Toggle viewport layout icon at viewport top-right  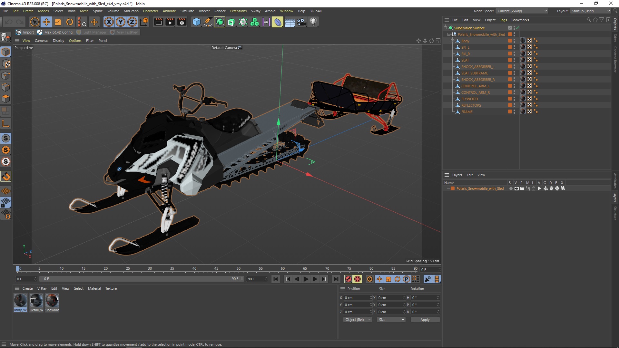(x=438, y=41)
